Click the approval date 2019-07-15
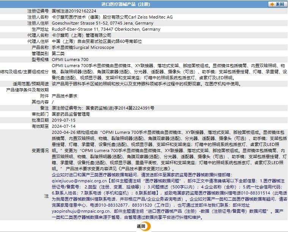Viewport: 288px width, 232px height. click(63, 120)
